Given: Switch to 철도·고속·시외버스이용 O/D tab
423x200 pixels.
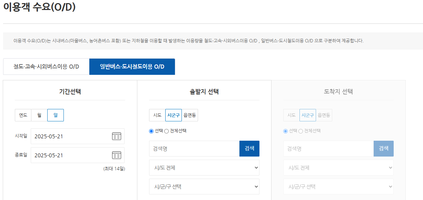Looking at the screenshot, I should pos(46,67).
